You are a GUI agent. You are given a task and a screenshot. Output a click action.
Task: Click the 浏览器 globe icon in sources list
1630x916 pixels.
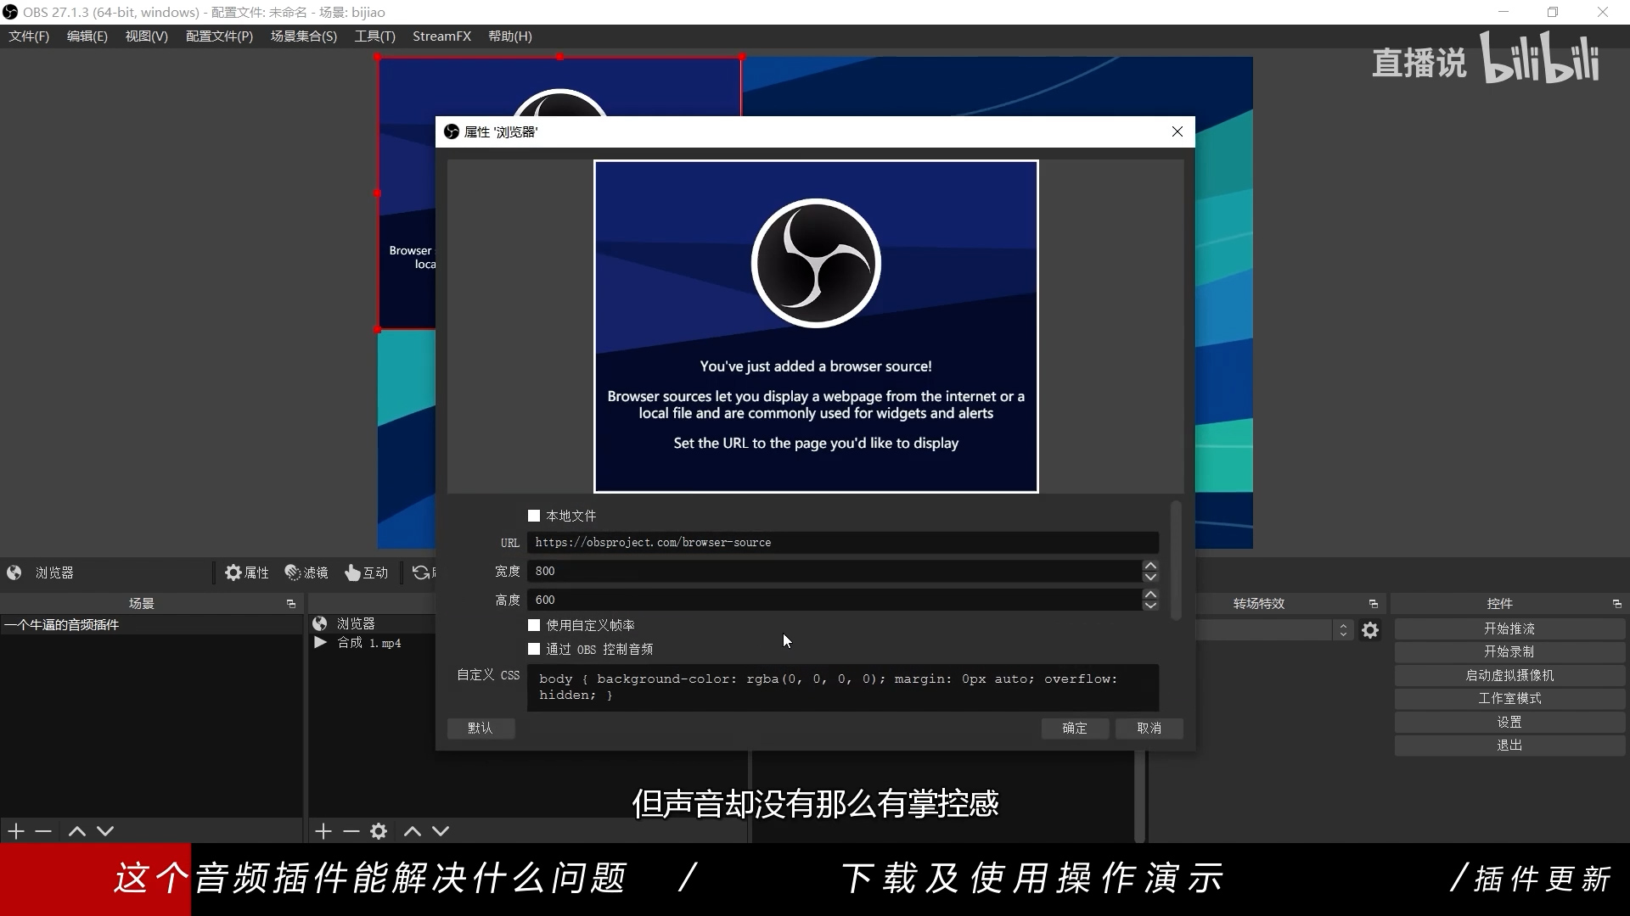[320, 623]
